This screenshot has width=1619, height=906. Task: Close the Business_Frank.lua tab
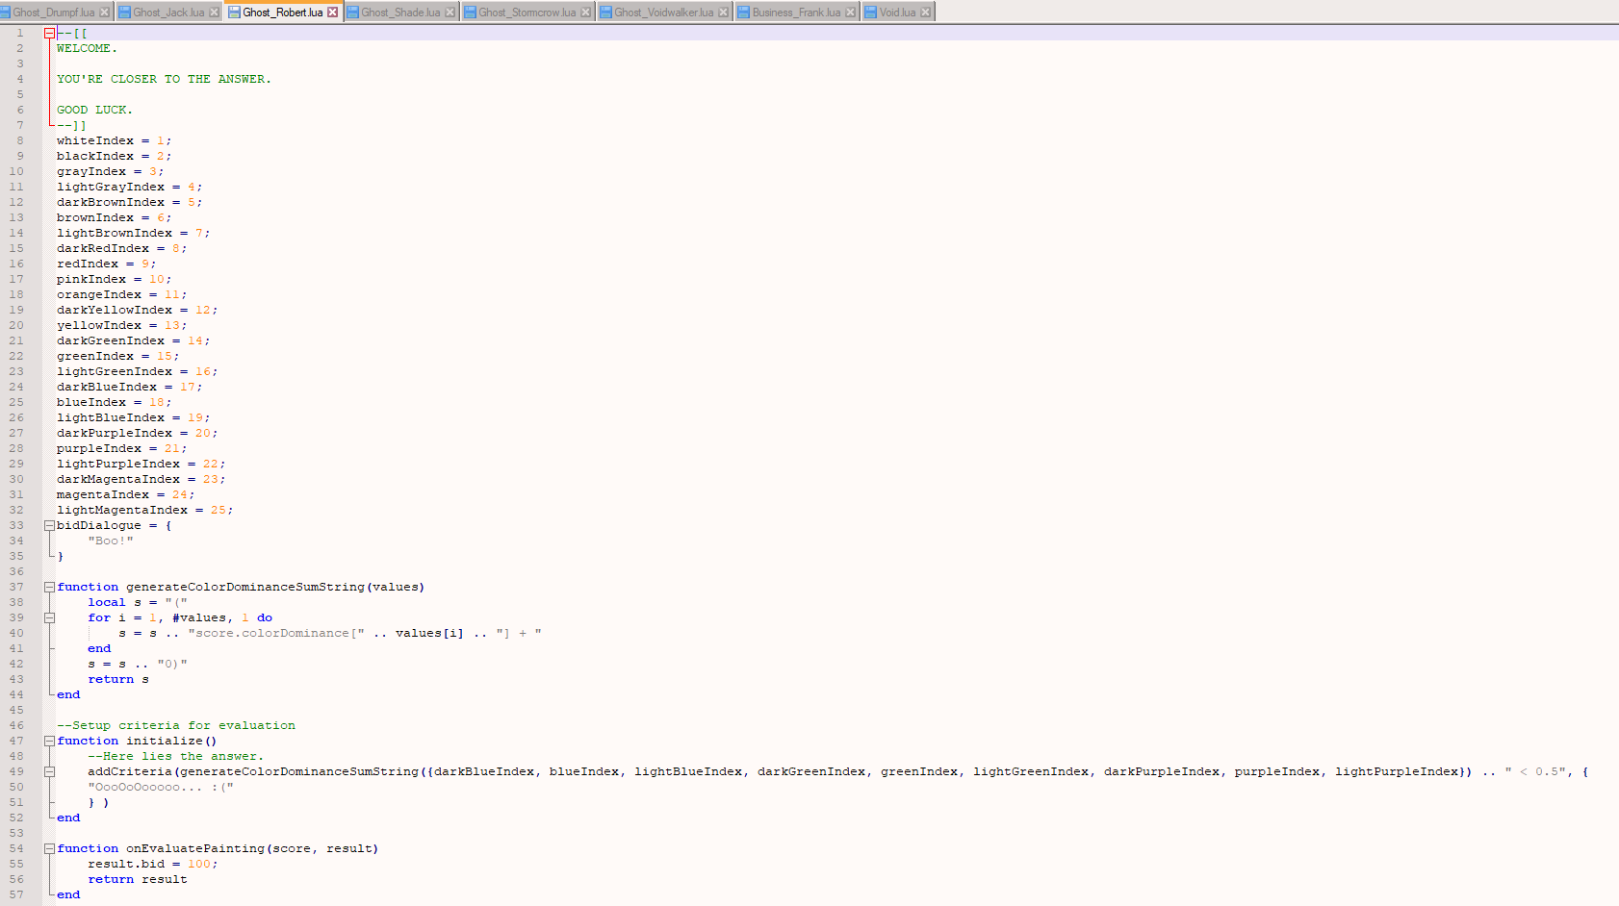click(850, 13)
